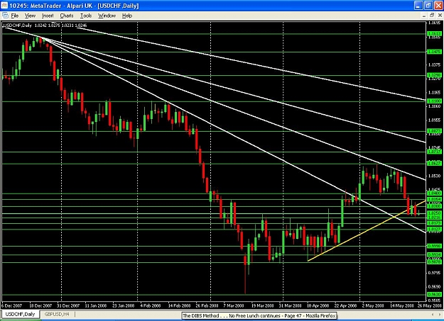Switch to the USDCHF,Daily chart tab
This screenshot has height=321, width=444.
(x=20, y=314)
